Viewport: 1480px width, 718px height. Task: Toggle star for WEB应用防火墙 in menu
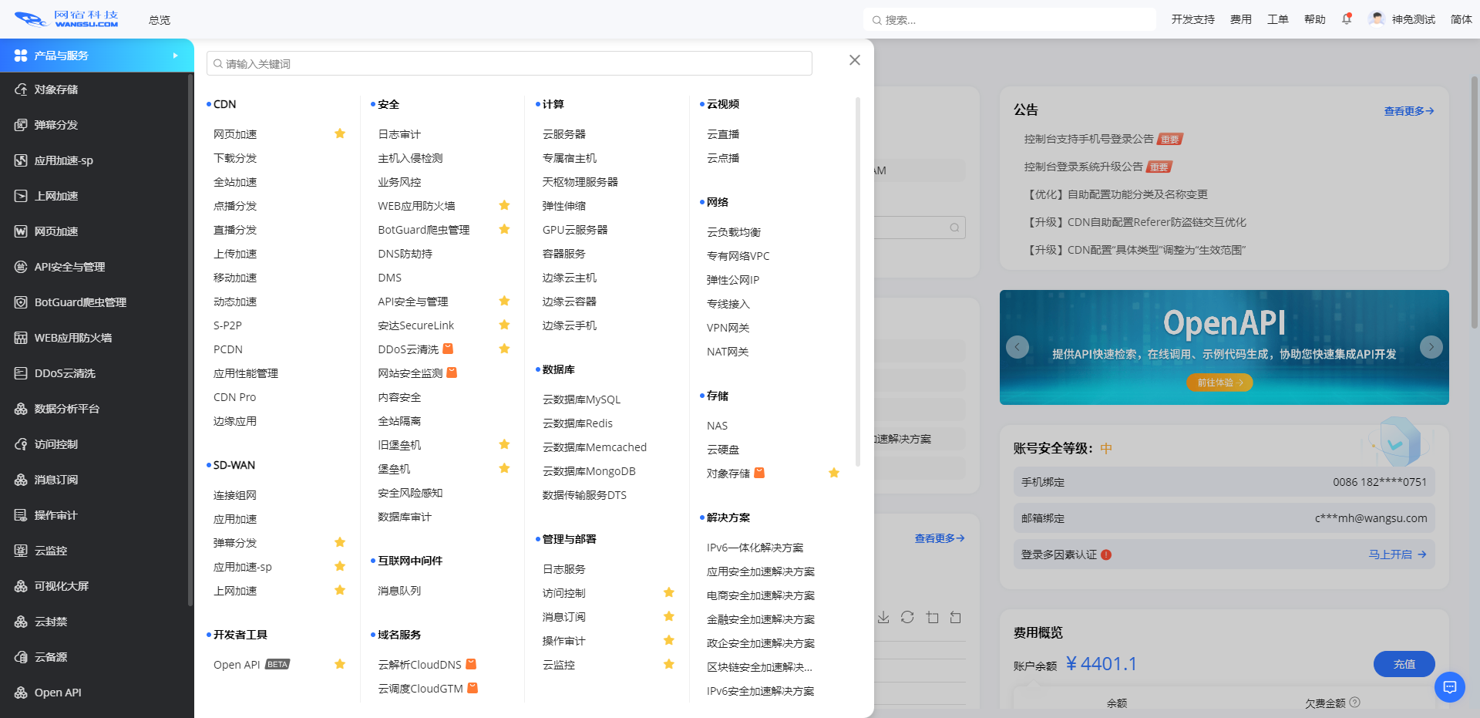[504, 205]
